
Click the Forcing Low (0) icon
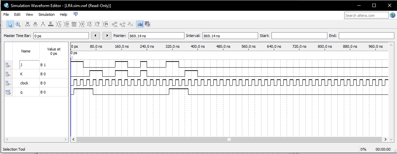click(x=35, y=24)
